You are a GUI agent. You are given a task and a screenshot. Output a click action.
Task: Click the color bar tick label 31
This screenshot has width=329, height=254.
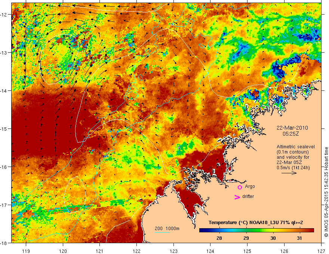coord(299,238)
